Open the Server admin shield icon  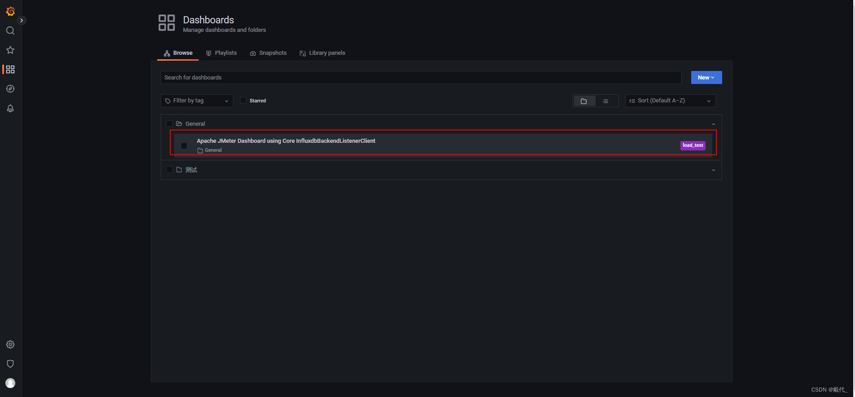[10, 364]
